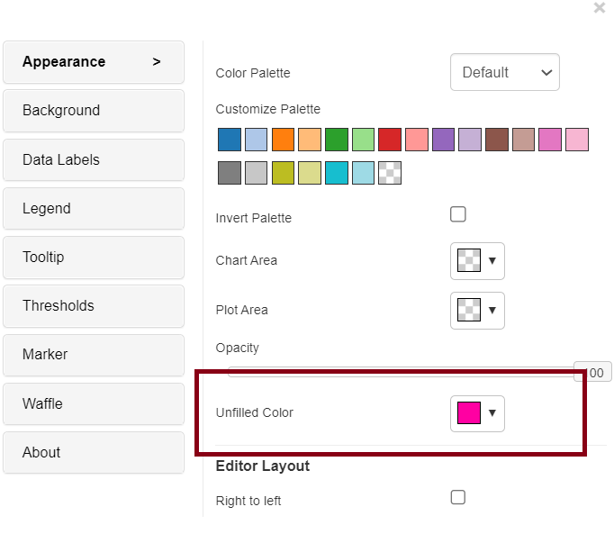Expand the Chart Area color picker
The image size is (614, 552).
click(477, 260)
